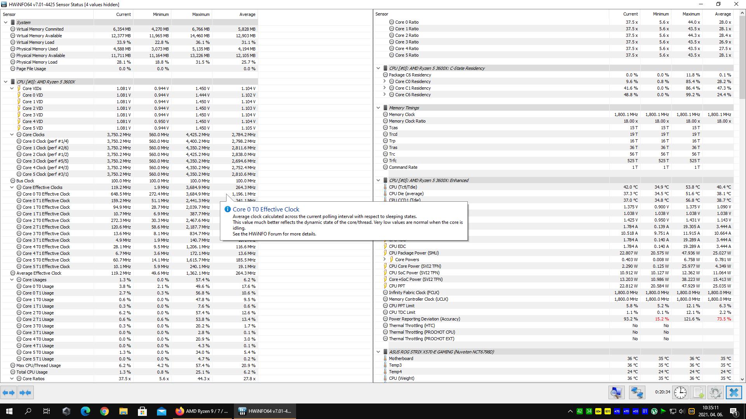
Task: Click the green 42 temperature tray icon
Action: (580, 411)
